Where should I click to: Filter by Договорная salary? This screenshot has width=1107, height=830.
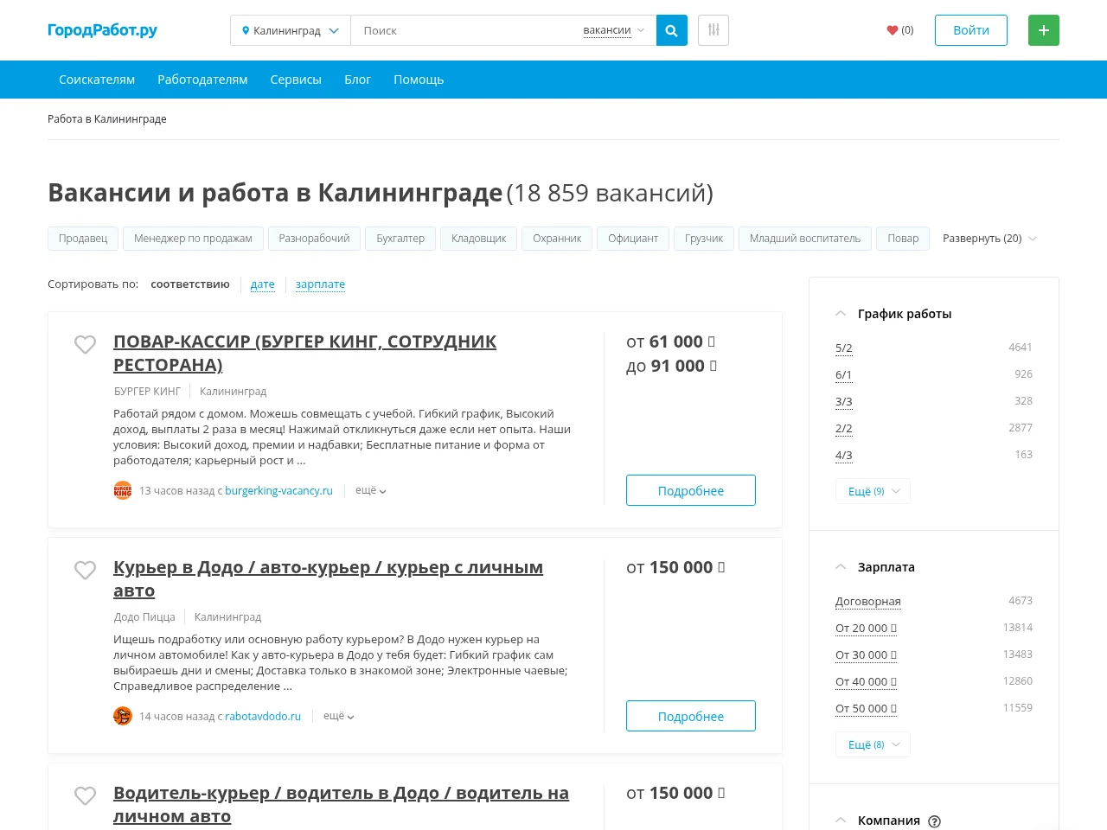tap(868, 602)
